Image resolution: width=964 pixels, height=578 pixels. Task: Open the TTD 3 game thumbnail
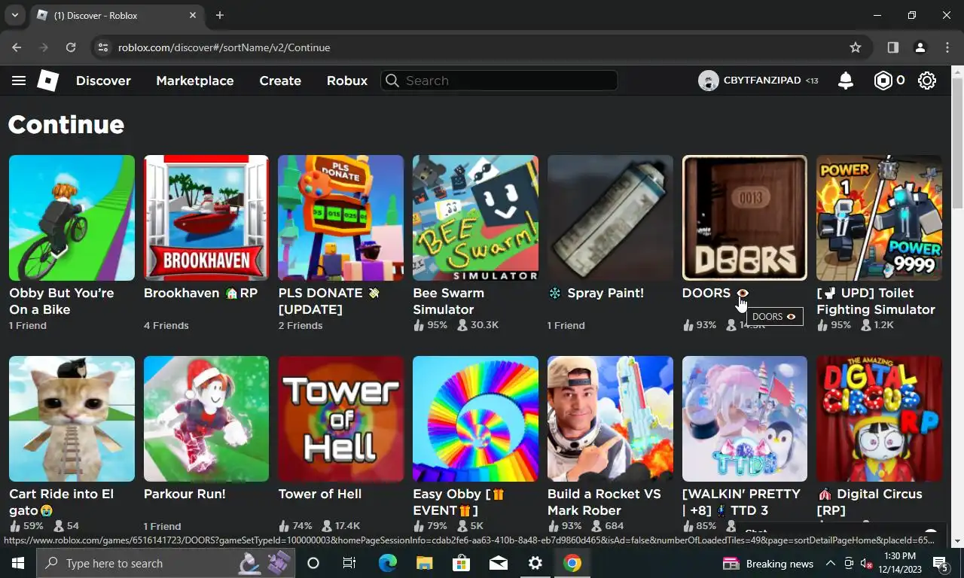pyautogui.click(x=745, y=418)
